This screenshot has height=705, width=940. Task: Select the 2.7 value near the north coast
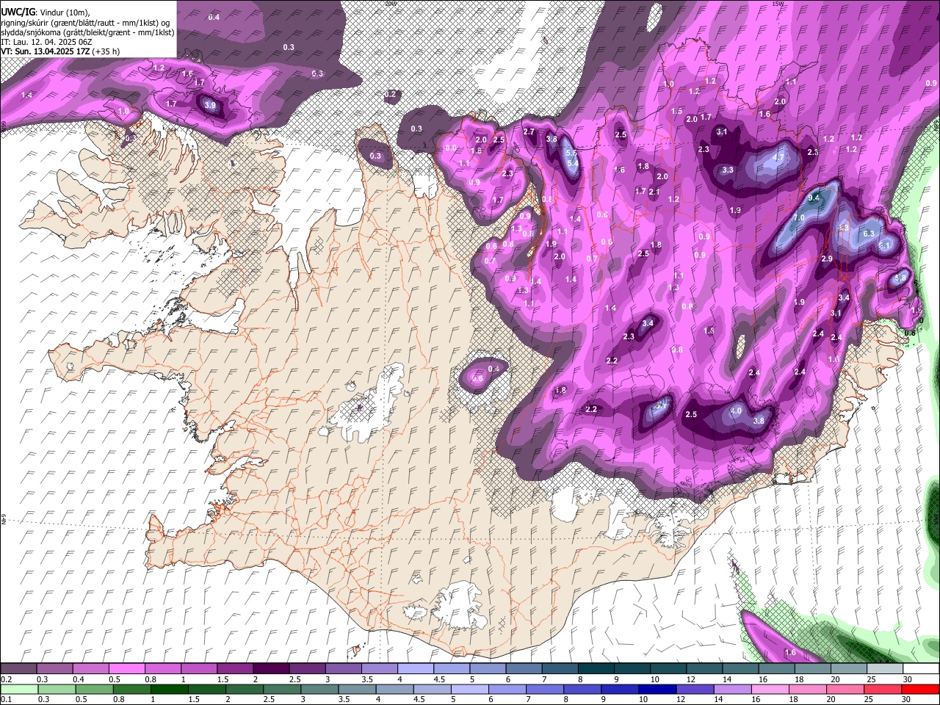click(529, 131)
